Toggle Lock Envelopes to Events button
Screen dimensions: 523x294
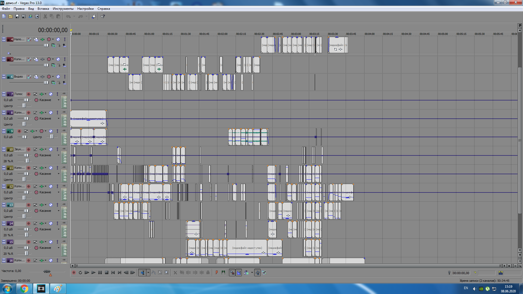(257, 272)
